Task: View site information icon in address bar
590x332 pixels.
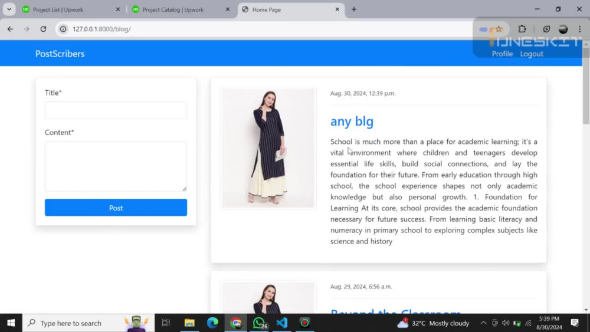Action: pyautogui.click(x=63, y=29)
